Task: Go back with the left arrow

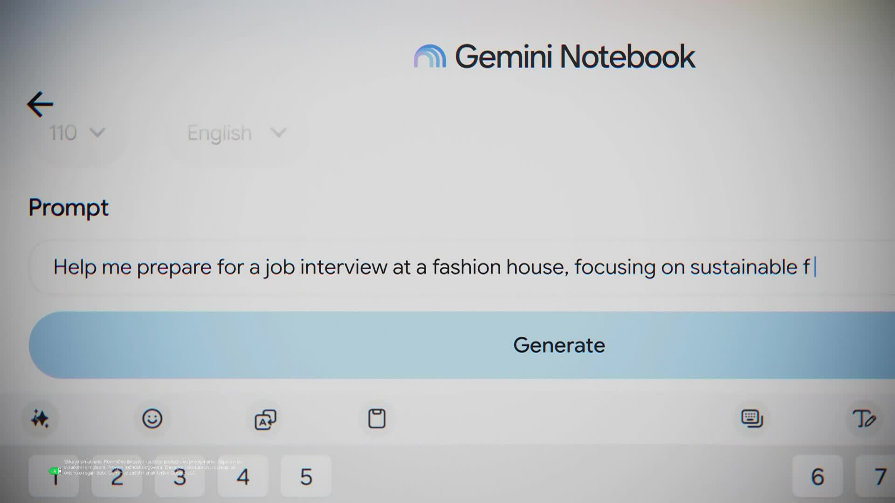Action: tap(40, 104)
